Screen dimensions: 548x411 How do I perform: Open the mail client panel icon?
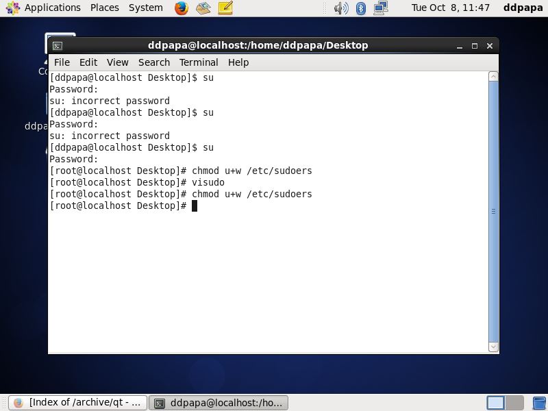203,8
